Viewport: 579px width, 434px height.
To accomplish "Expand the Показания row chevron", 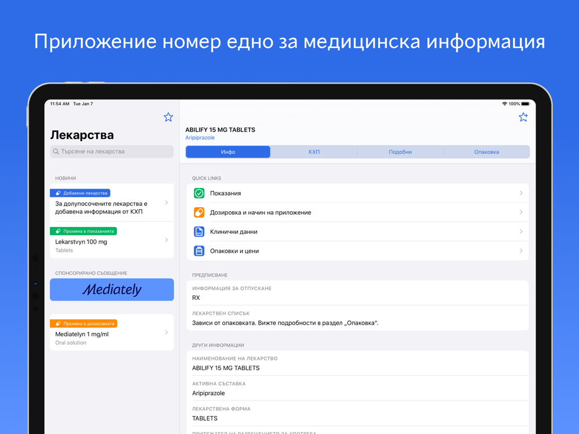I will [x=521, y=193].
